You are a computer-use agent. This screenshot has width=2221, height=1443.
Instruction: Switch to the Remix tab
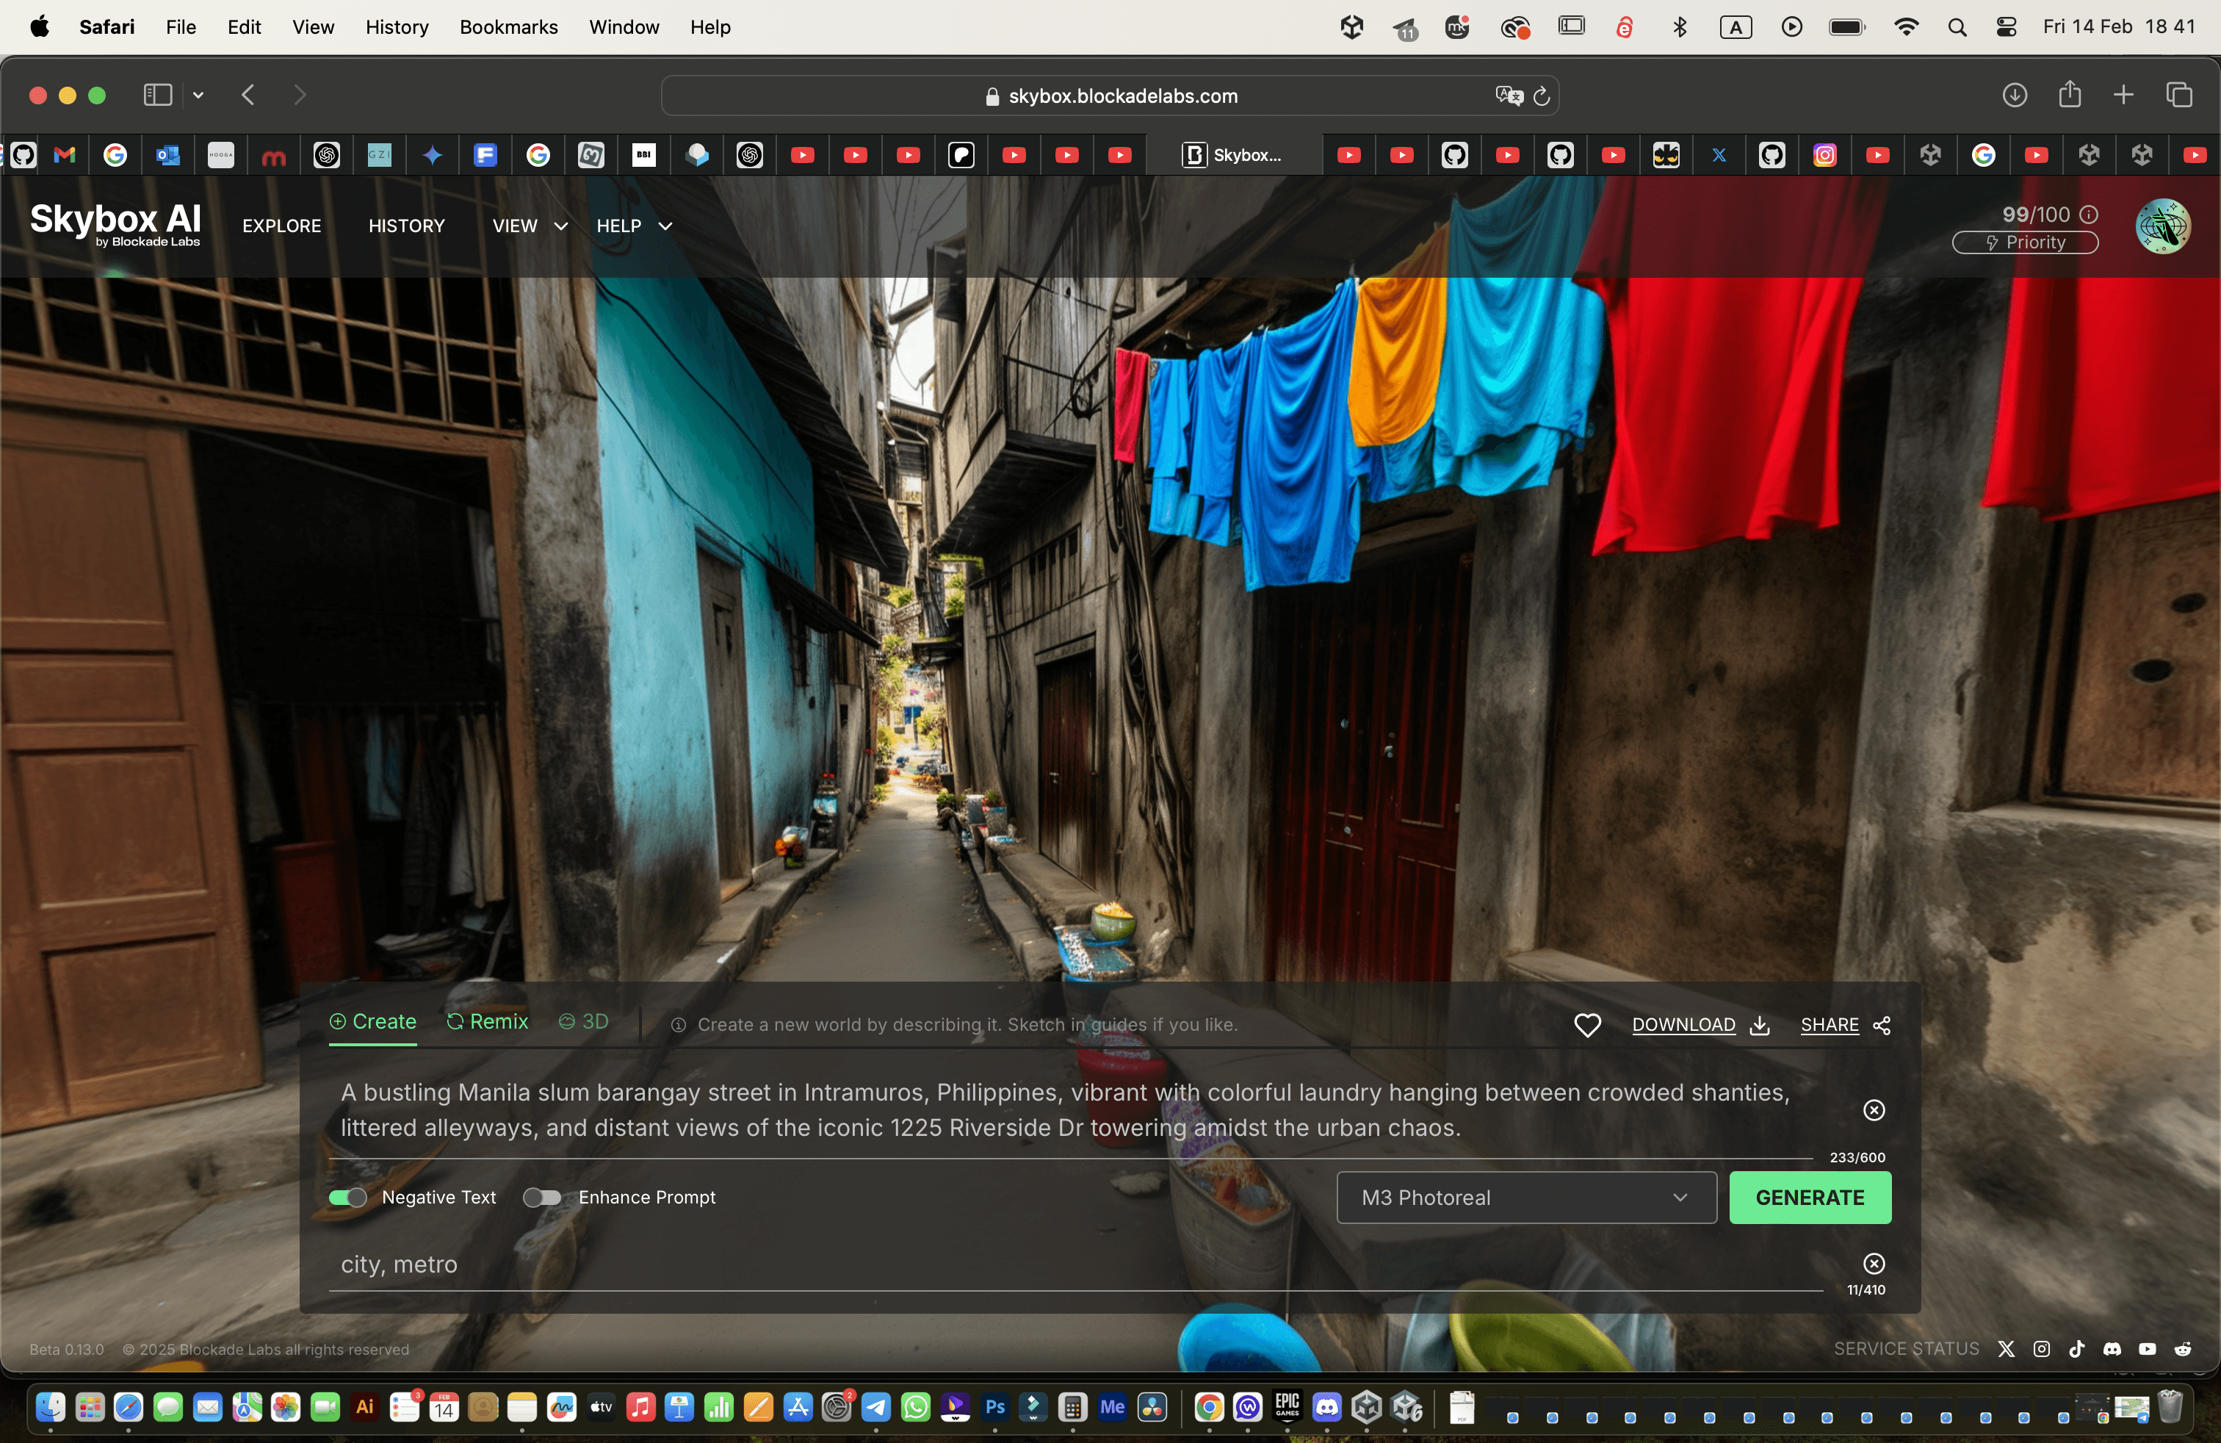click(487, 1022)
